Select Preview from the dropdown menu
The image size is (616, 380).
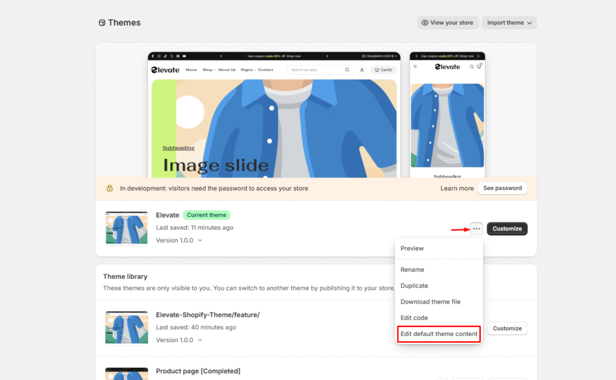tap(411, 248)
